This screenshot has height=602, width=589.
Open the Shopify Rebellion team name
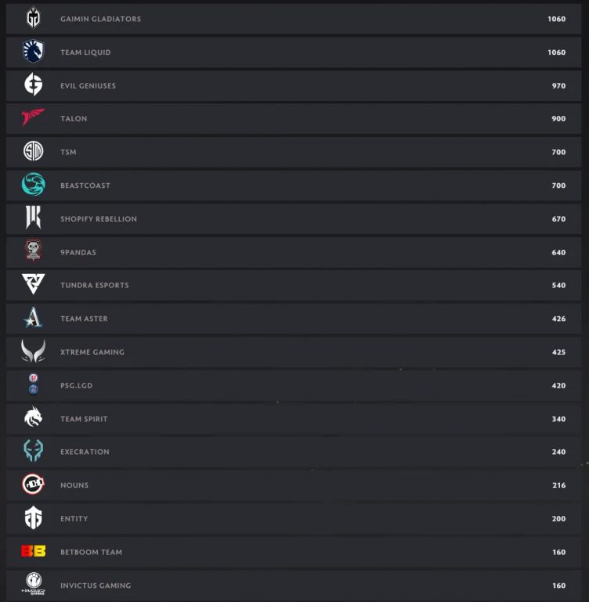point(99,219)
